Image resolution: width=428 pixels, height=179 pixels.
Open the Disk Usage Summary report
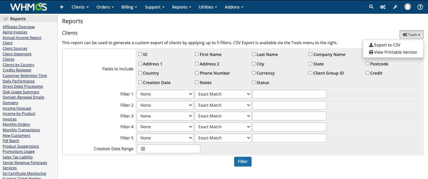(x=21, y=92)
